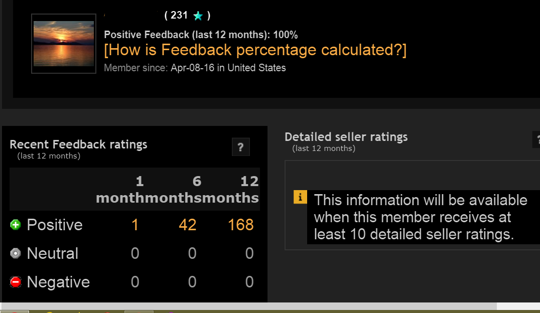540x313 pixels.
Task: Click the turquoise feedback star icon
Action: 198,15
